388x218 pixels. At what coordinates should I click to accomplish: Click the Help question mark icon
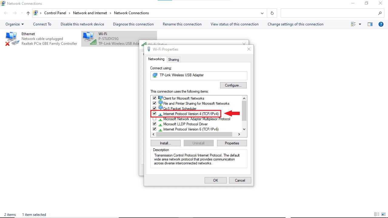point(381,24)
